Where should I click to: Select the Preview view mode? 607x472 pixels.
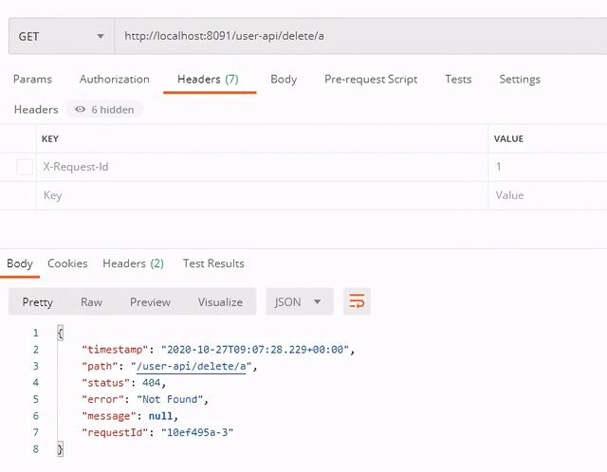click(150, 302)
